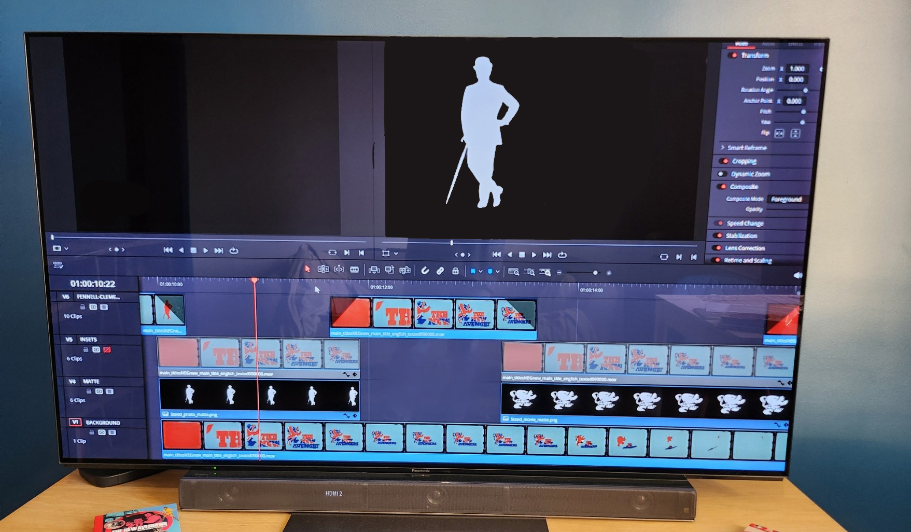Viewport: 911px width, 532px height.
Task: Click the Speed Change section header
Action: [x=745, y=223]
